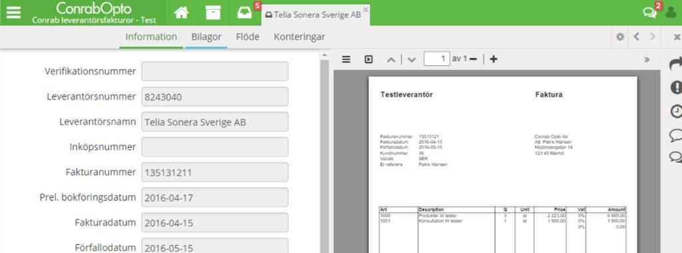682x253 pixels.
Task: Click the Prel. bokföringsdatum field
Action: click(x=215, y=197)
